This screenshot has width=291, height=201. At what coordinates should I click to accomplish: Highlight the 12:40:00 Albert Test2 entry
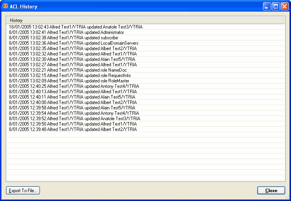pyautogui.click(x=73, y=102)
